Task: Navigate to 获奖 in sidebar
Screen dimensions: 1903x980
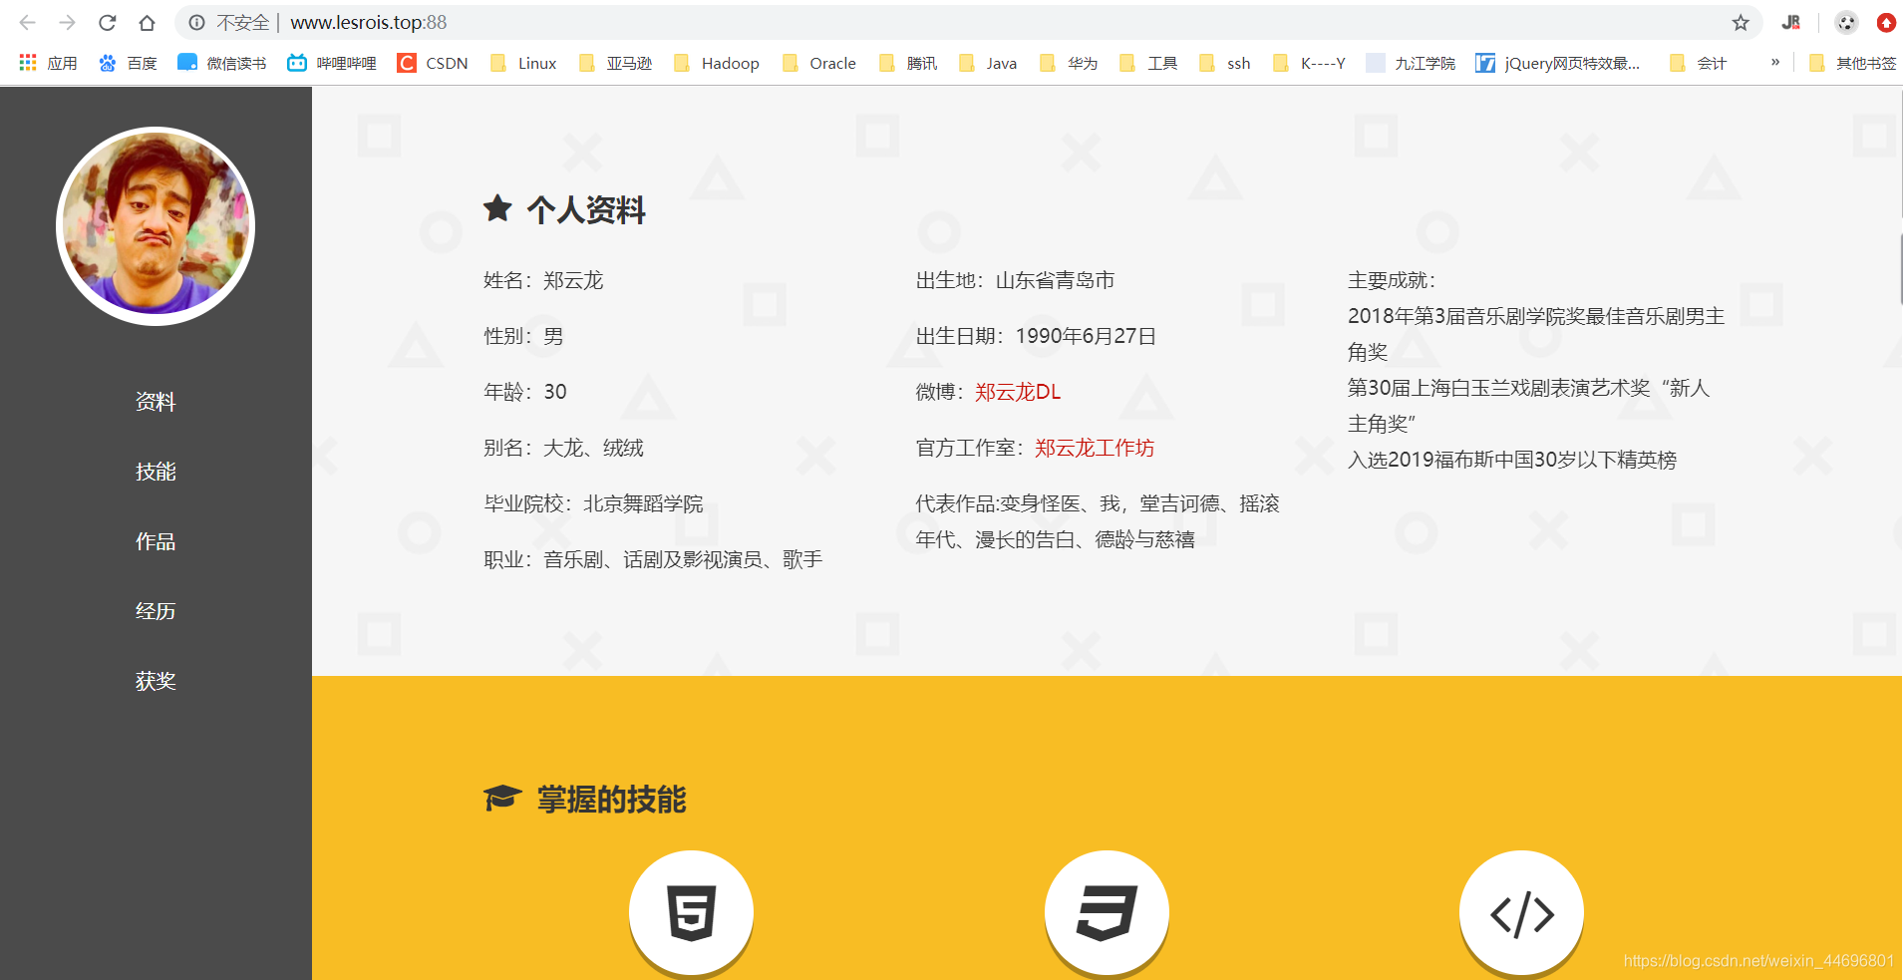Action: pos(156,681)
